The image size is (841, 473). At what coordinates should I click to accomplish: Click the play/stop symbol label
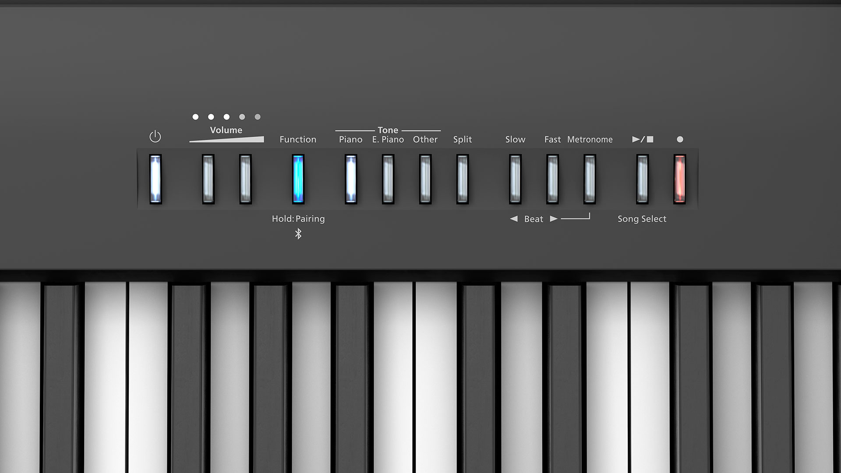[643, 139]
